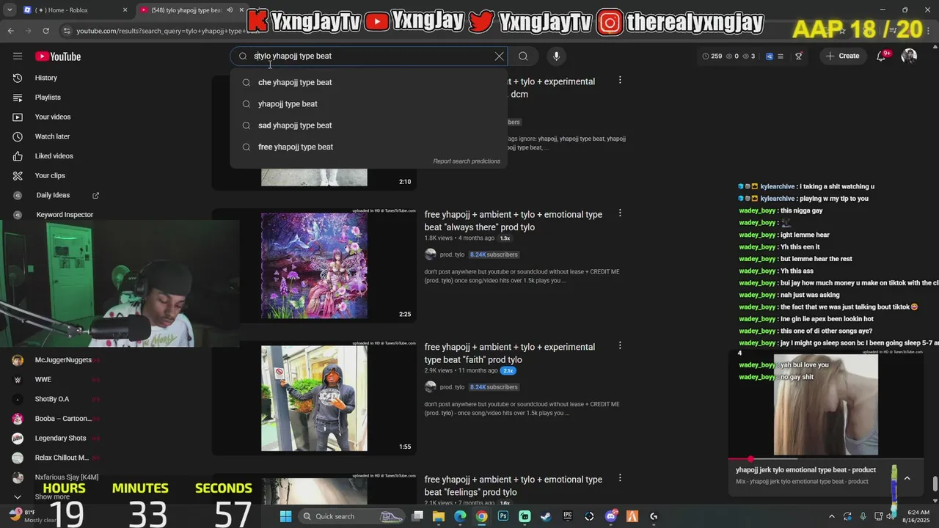Start voice search with microphone icon
The image size is (939, 528).
[x=556, y=56]
